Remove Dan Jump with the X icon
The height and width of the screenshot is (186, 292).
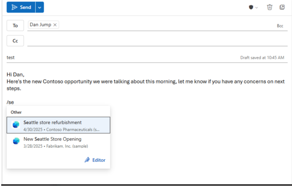(54, 25)
